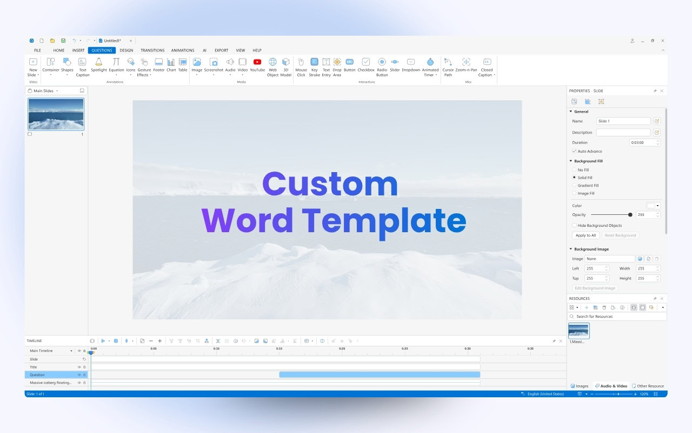Switch to the TRANSITIONS ribbon tab
Viewport: 692px width, 433px height.
coord(153,50)
